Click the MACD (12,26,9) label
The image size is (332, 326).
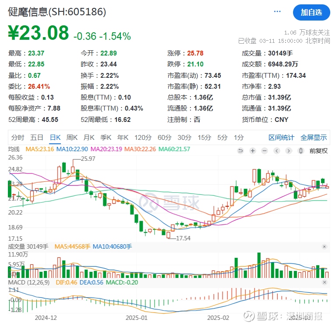click(x=29, y=282)
